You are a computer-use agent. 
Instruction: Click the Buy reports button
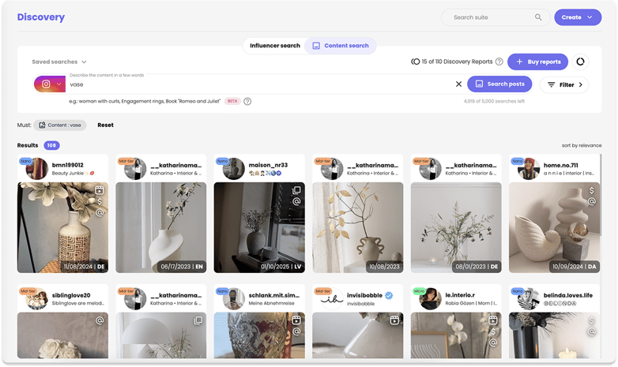[537, 62]
